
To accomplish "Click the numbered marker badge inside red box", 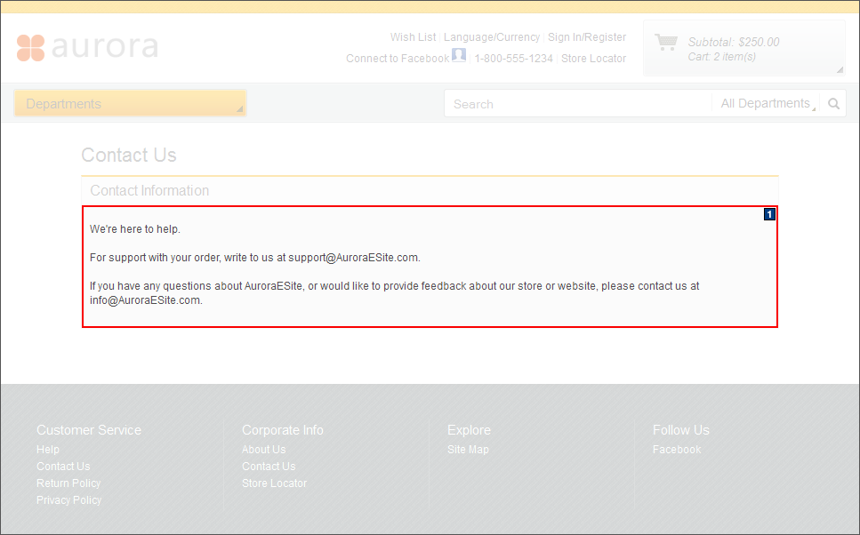I will click(x=768, y=214).
